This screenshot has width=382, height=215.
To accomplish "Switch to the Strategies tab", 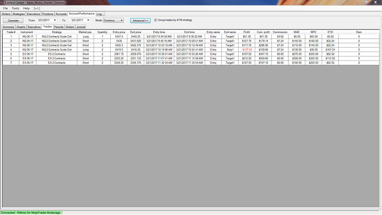I will (x=18, y=14).
